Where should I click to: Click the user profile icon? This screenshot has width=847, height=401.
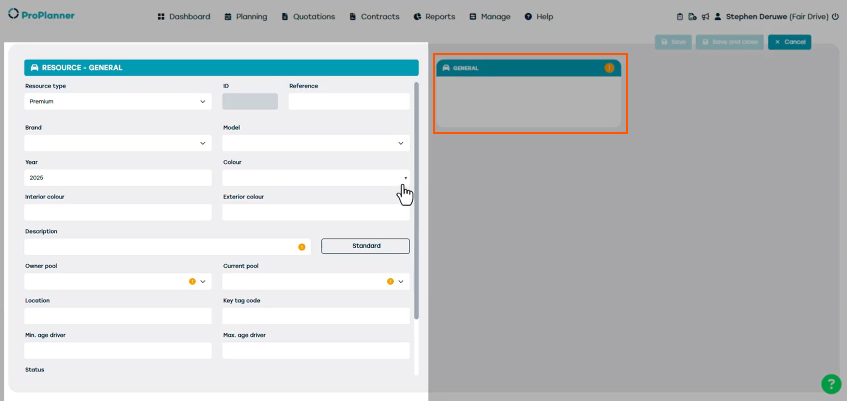(x=718, y=17)
